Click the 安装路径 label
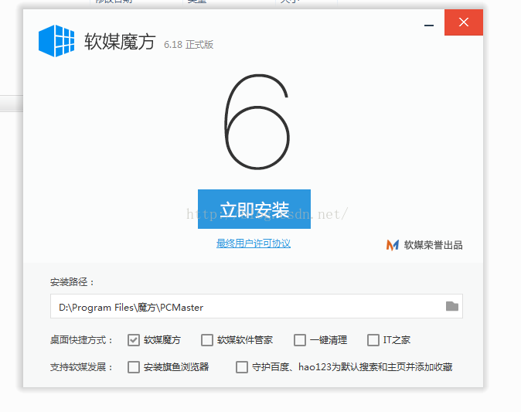This screenshot has height=412, width=521. pos(72,282)
